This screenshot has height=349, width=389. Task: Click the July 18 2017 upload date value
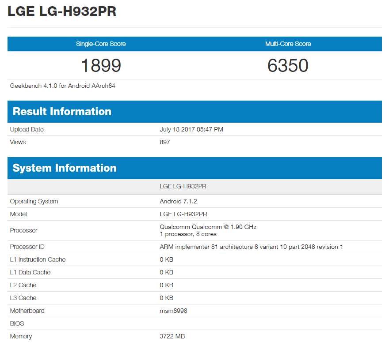[191, 129]
